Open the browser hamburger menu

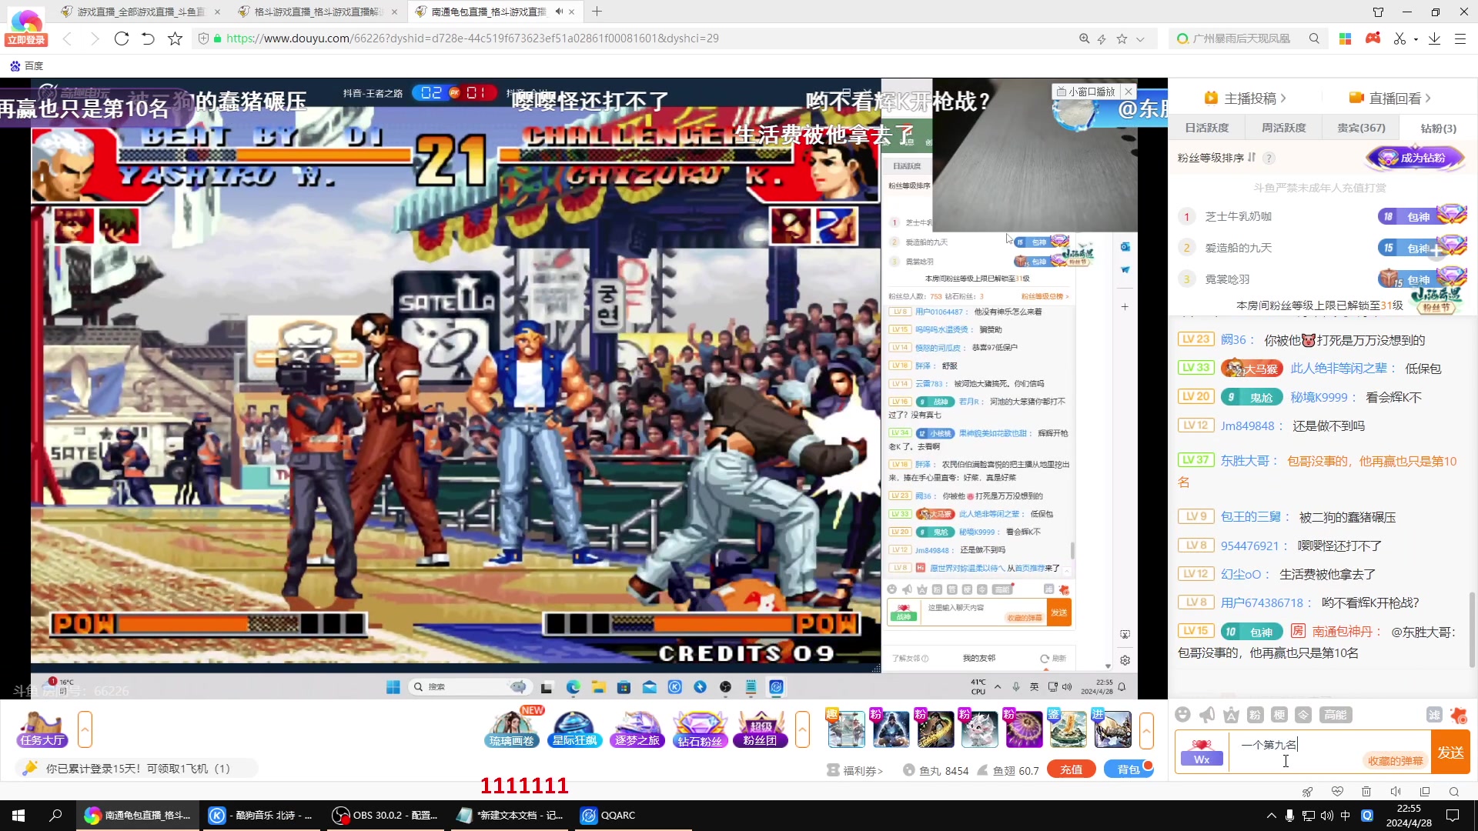click(1460, 38)
